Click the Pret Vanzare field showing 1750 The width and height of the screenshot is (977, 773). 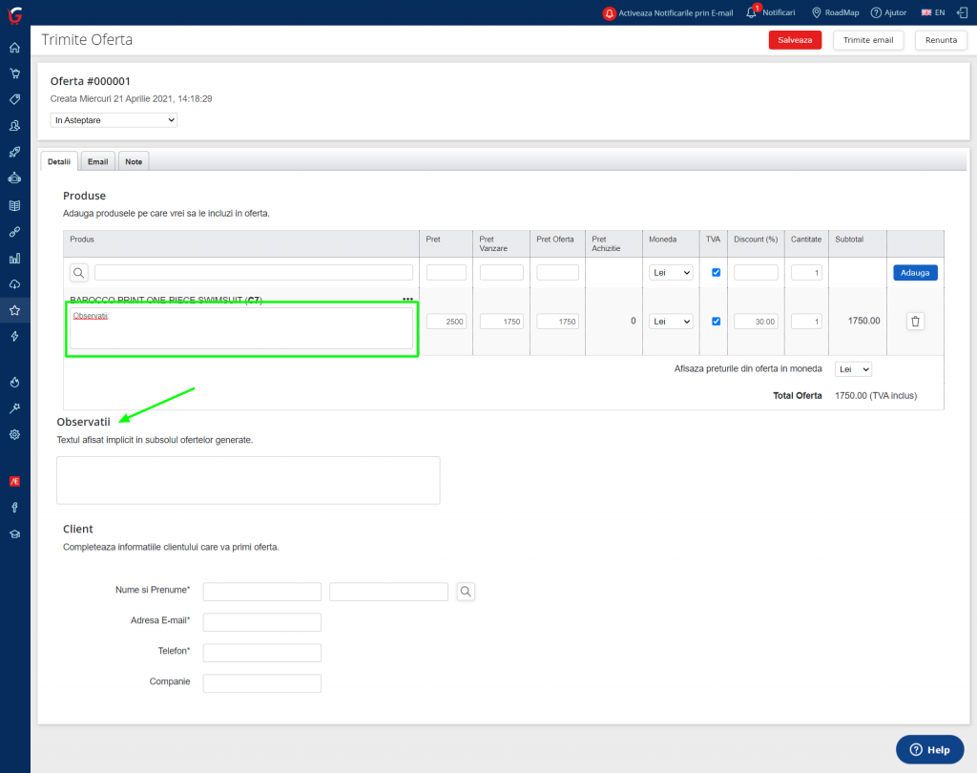502,321
